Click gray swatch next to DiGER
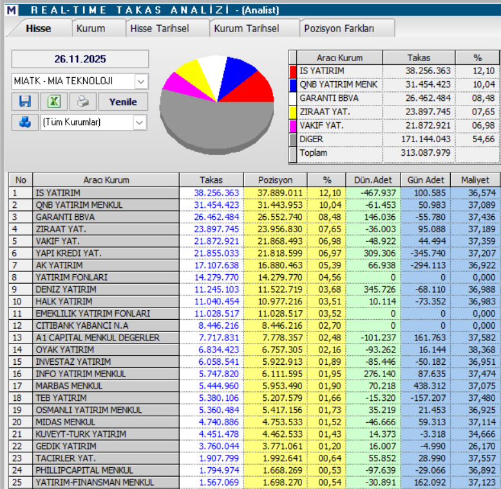Image resolution: width=501 pixels, height=489 pixels. tap(293, 140)
